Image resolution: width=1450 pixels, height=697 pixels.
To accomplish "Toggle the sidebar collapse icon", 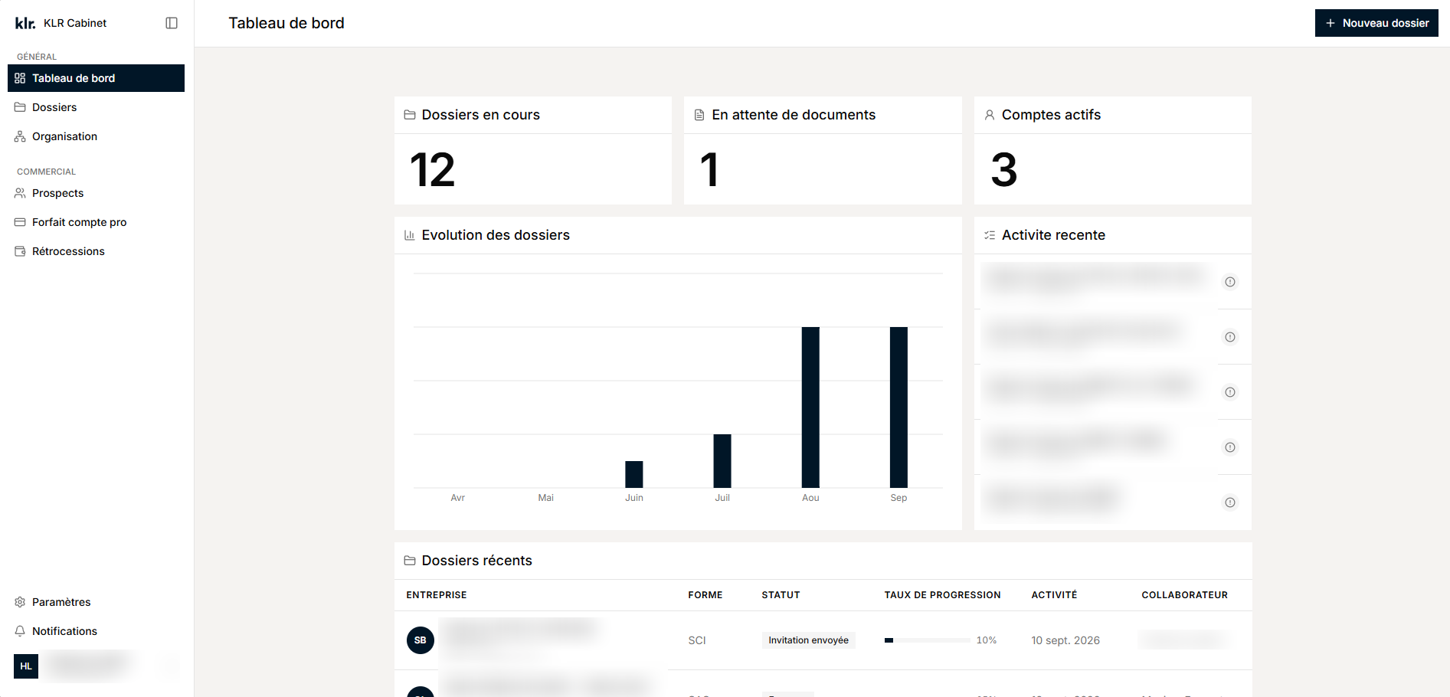I will [x=172, y=23].
